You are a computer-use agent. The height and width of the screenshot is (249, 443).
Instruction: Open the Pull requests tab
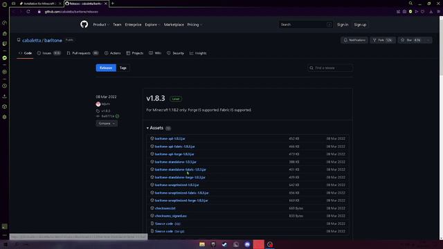82,53
